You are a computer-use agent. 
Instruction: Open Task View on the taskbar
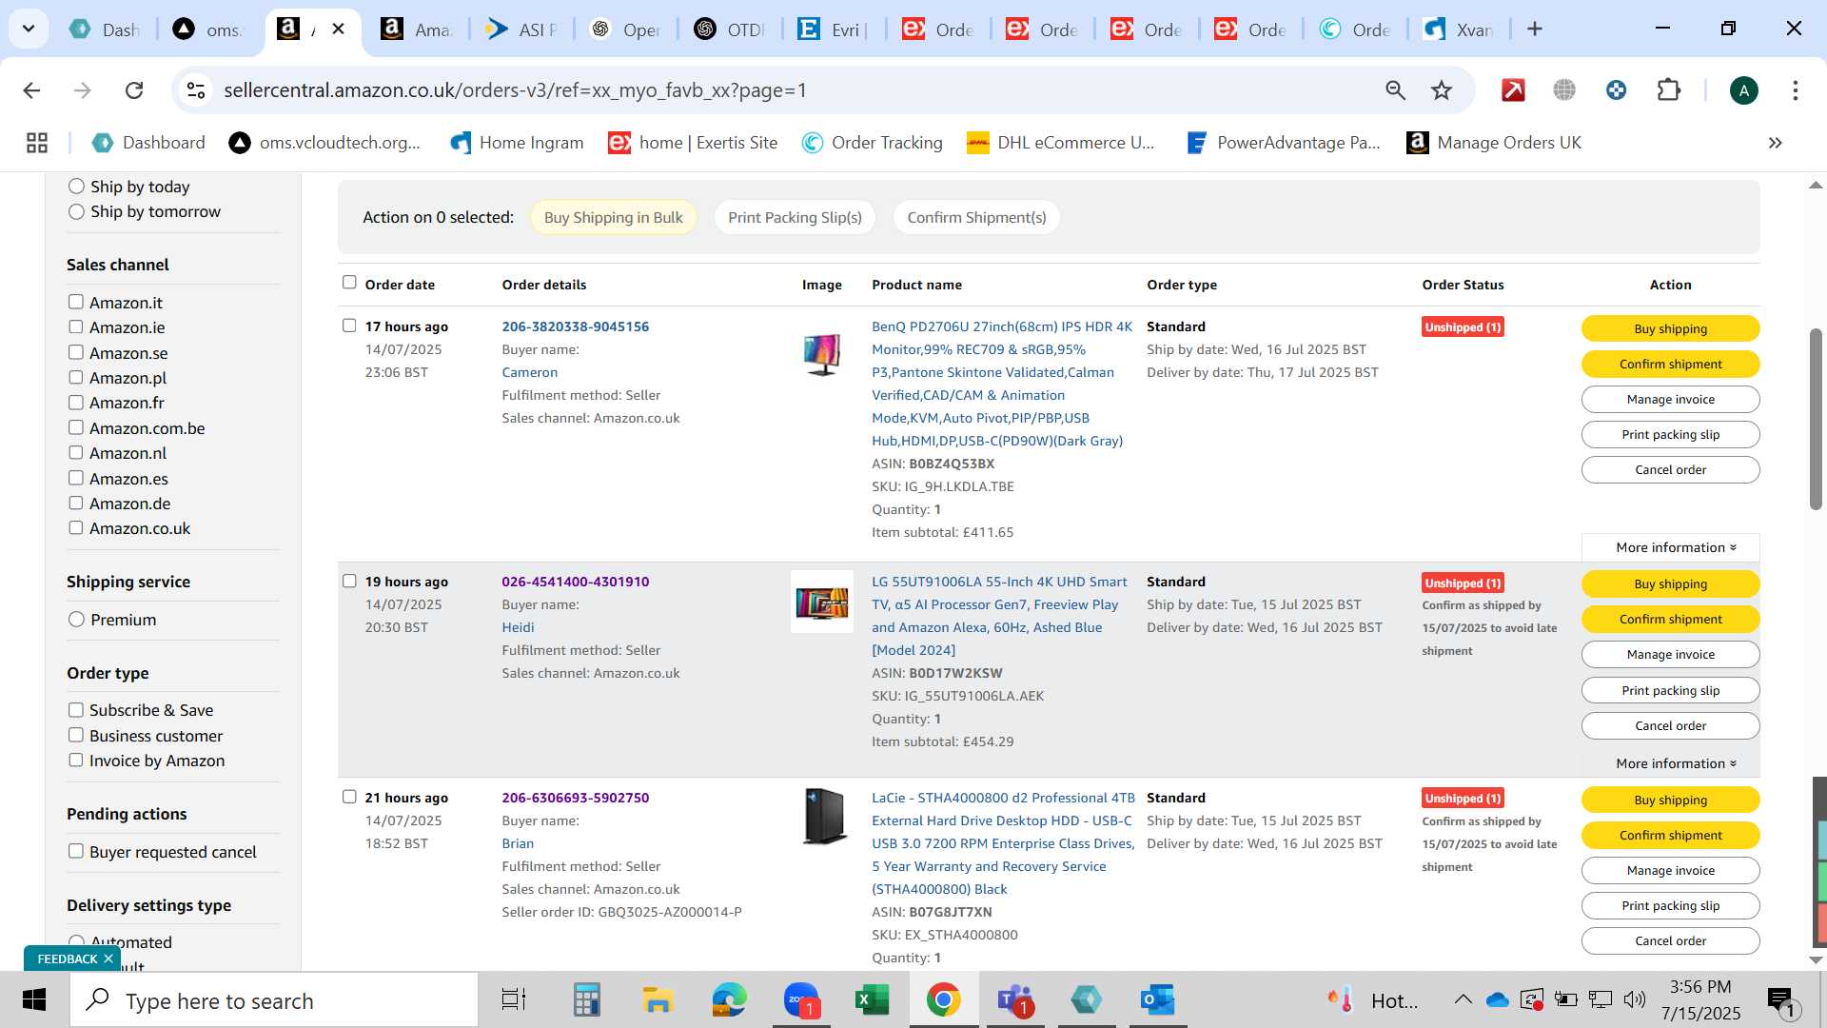(514, 1000)
